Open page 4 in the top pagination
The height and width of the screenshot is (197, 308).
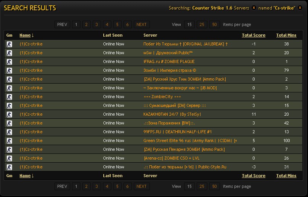tap(107, 24)
